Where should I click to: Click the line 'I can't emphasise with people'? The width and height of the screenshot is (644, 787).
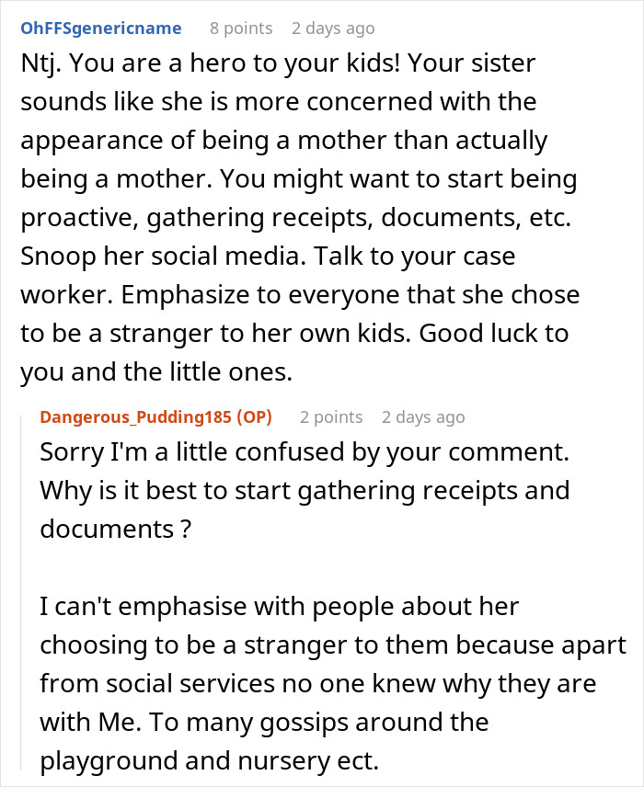(x=280, y=607)
